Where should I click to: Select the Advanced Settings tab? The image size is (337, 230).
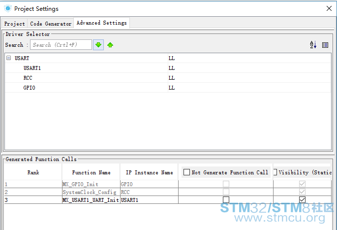[x=101, y=23]
